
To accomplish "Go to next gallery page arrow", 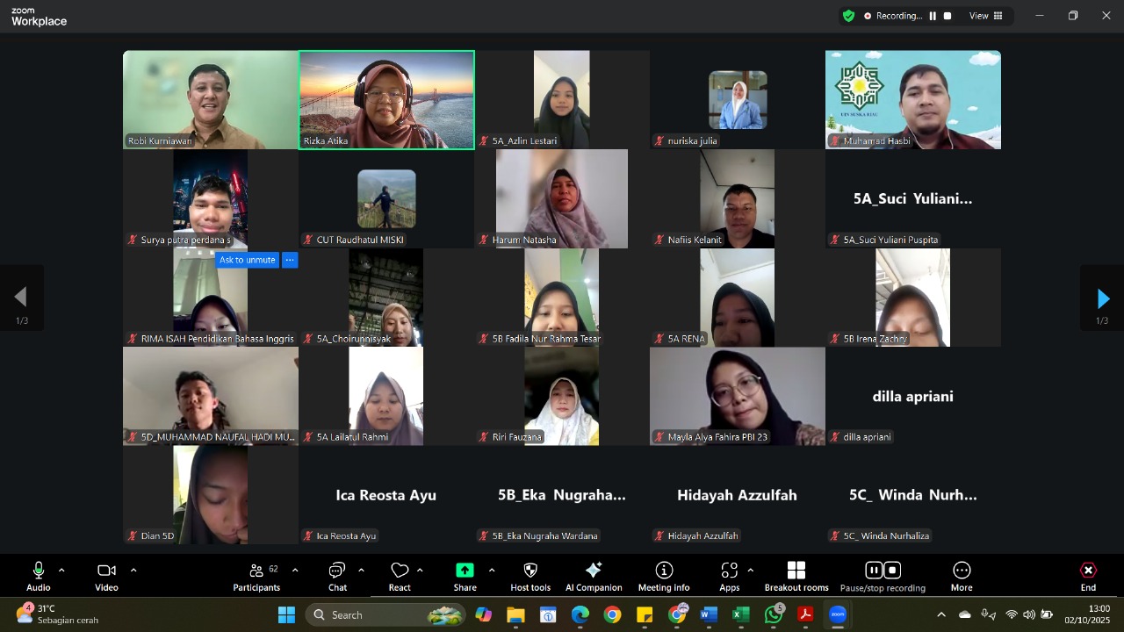I will [x=1102, y=299].
